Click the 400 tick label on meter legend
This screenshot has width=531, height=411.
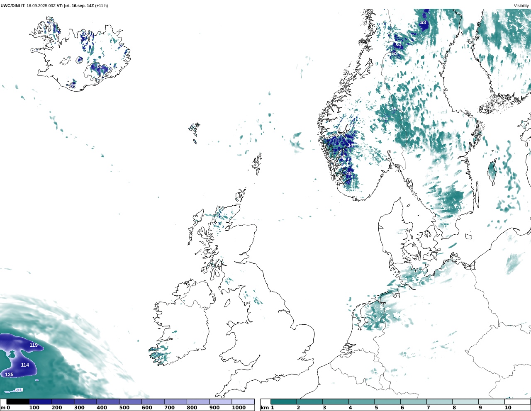(x=102, y=408)
